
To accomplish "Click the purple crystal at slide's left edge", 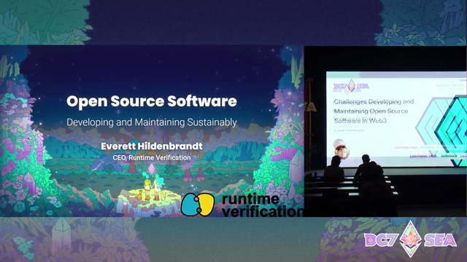I will point(29,182).
